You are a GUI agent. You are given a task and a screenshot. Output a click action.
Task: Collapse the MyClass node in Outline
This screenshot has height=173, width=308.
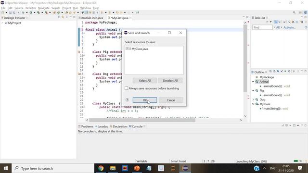(253, 104)
